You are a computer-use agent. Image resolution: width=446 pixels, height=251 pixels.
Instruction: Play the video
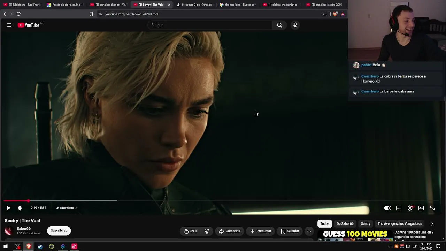[8, 208]
